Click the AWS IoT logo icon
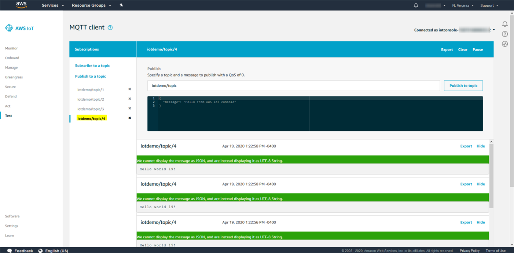 tap(9, 28)
